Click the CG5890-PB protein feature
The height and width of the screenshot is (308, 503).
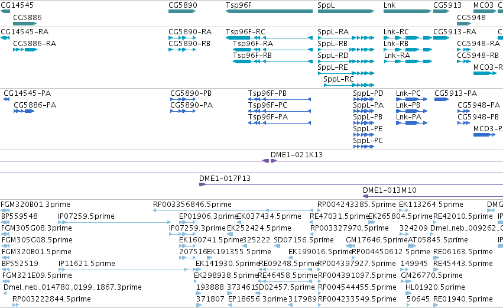(183, 99)
